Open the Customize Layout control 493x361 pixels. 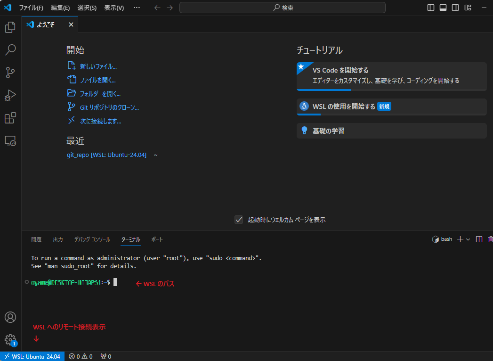click(x=467, y=8)
